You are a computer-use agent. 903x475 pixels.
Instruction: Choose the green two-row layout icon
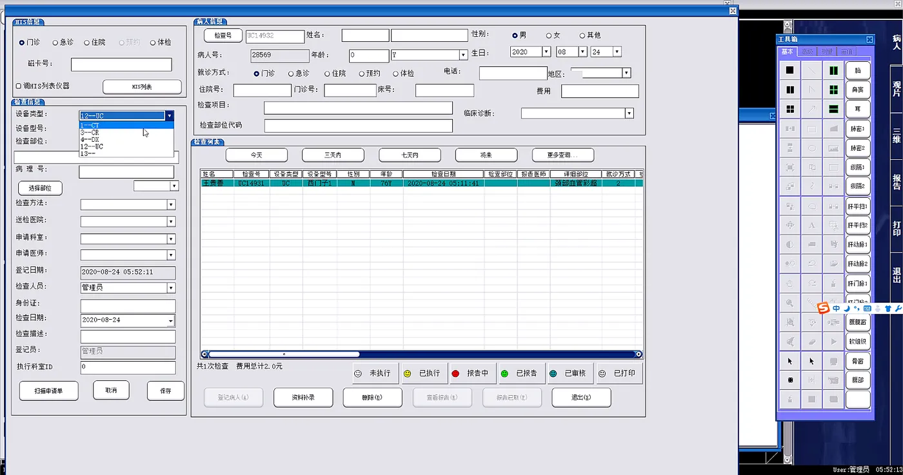(833, 109)
